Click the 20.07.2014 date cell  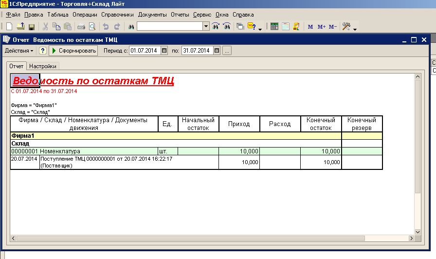click(25, 162)
